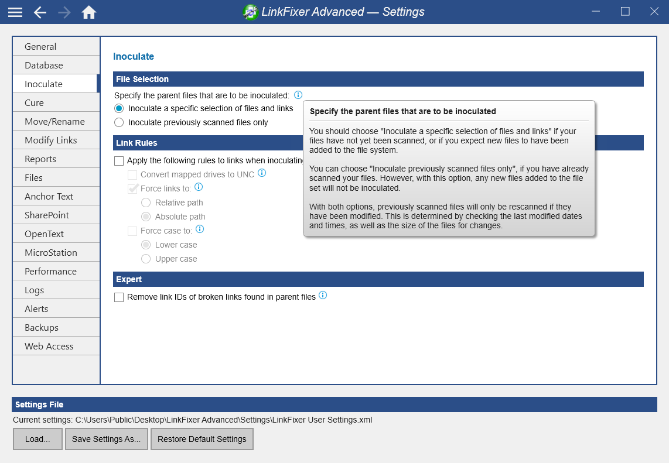Toggle Force links to checkbox
669x463 pixels.
point(133,188)
